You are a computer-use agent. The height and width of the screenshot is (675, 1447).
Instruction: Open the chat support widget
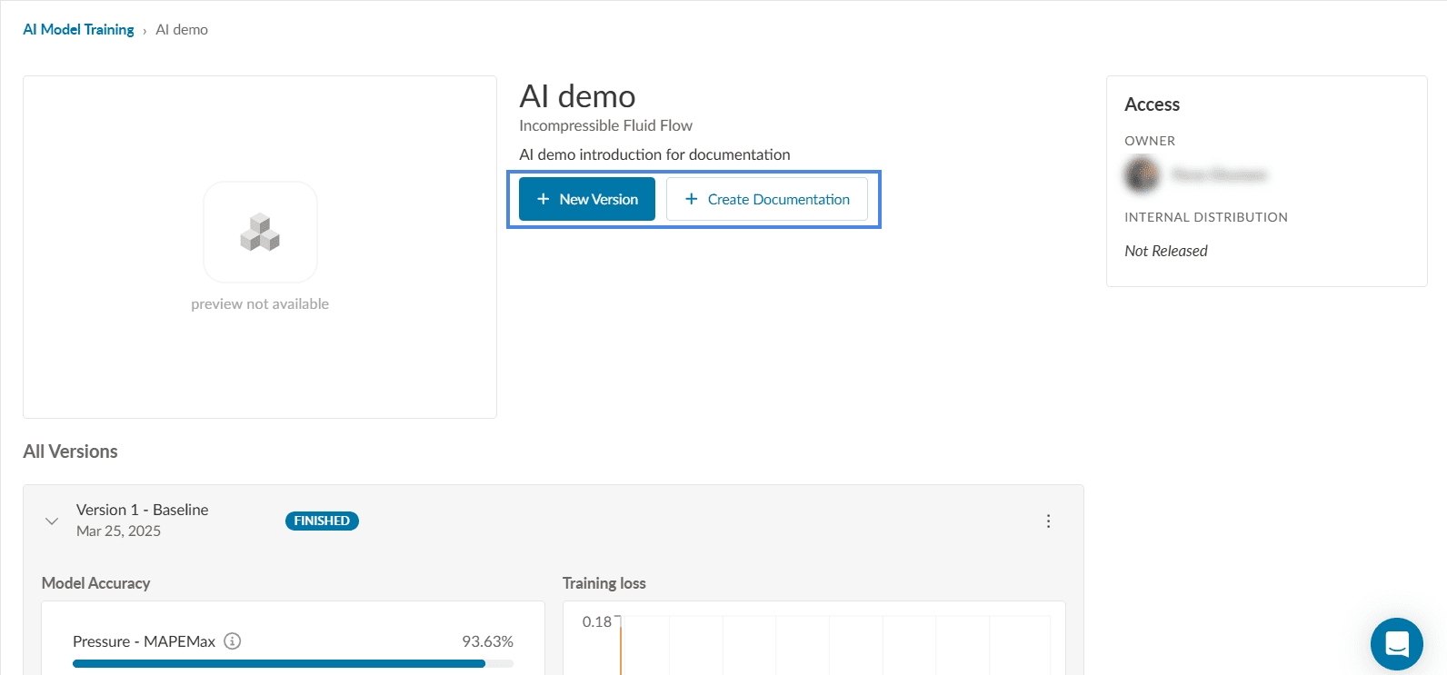click(1396, 644)
